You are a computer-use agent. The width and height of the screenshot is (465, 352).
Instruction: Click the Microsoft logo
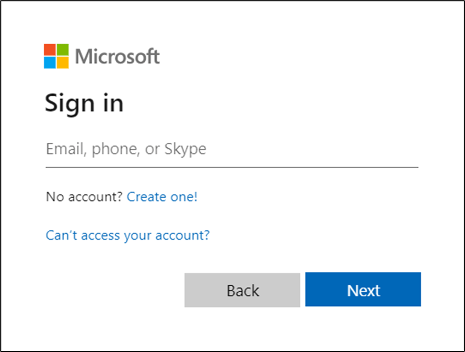102,56
